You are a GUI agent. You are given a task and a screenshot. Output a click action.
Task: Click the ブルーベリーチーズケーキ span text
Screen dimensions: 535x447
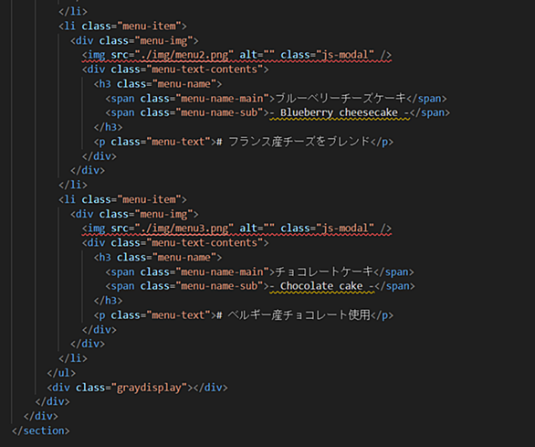[x=341, y=99]
